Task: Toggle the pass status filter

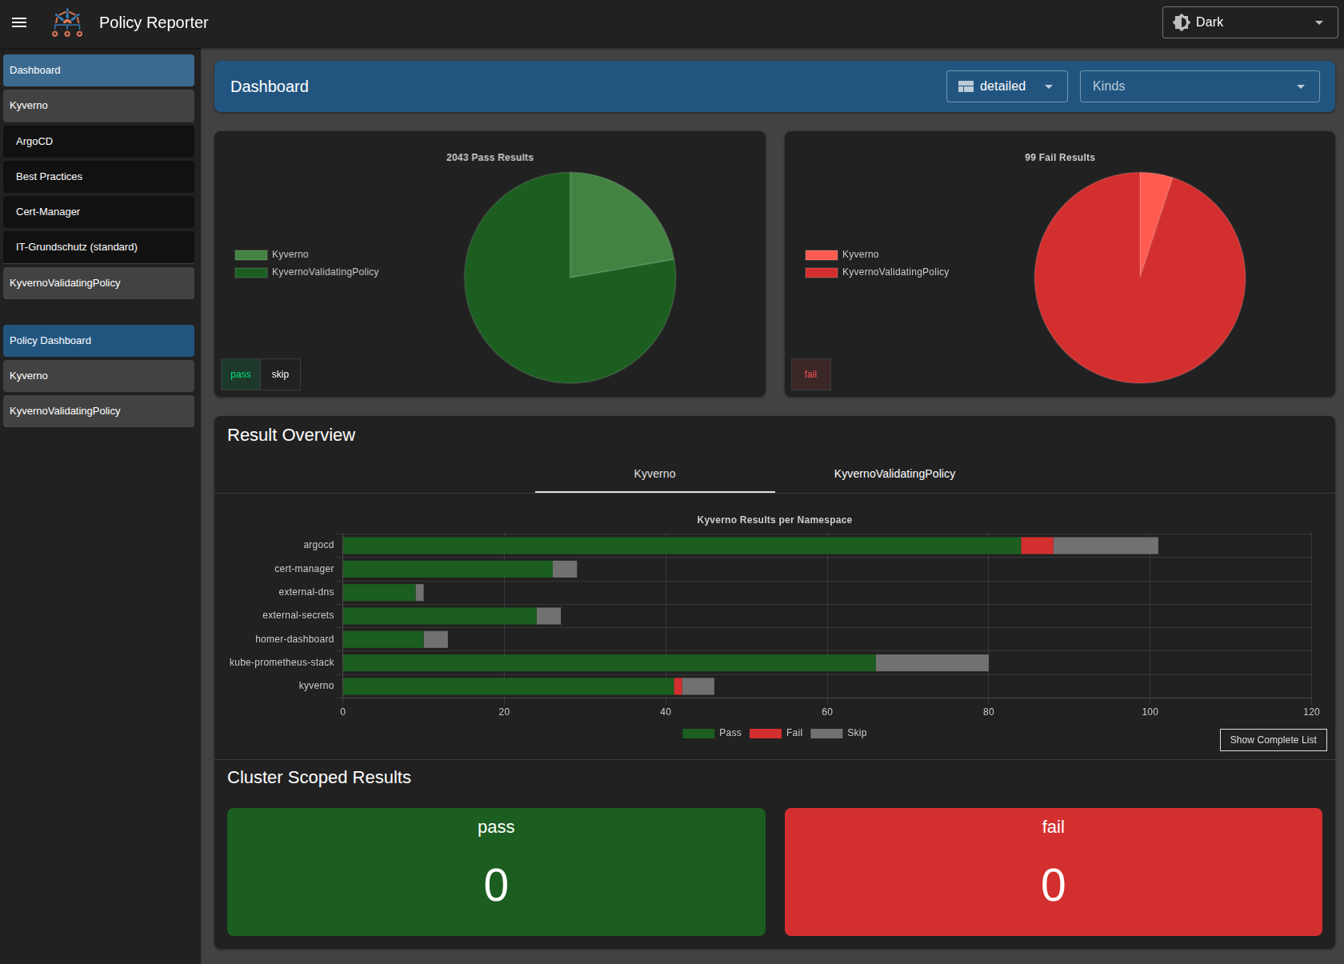Action: 241,374
